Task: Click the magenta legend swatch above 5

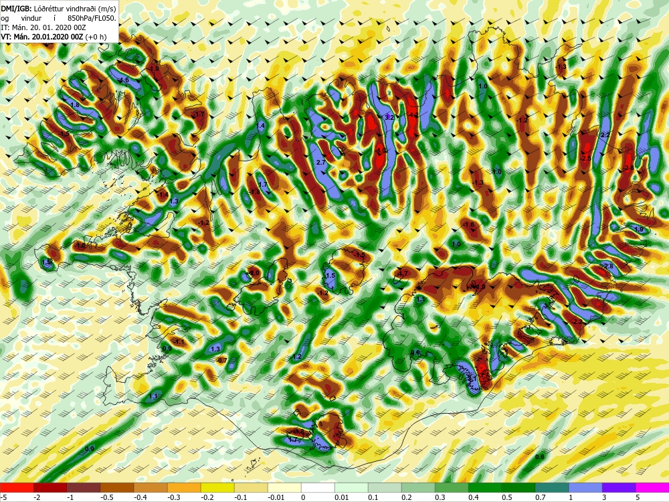Action: pyautogui.click(x=652, y=487)
